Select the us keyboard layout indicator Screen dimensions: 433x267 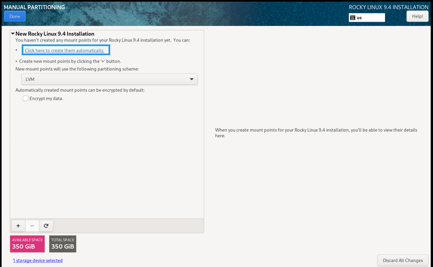[x=367, y=18]
